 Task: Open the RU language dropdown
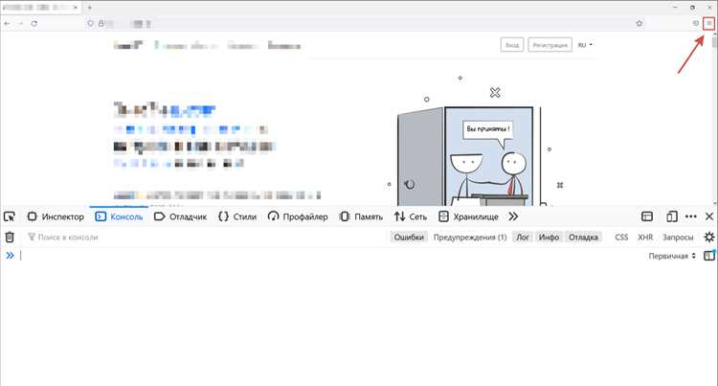pyautogui.click(x=585, y=45)
